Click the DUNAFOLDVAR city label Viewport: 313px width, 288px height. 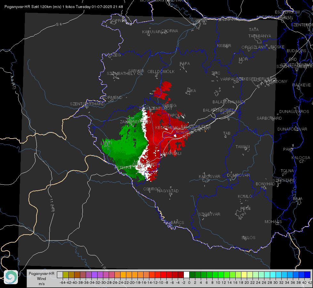pyautogui.click(x=292, y=129)
